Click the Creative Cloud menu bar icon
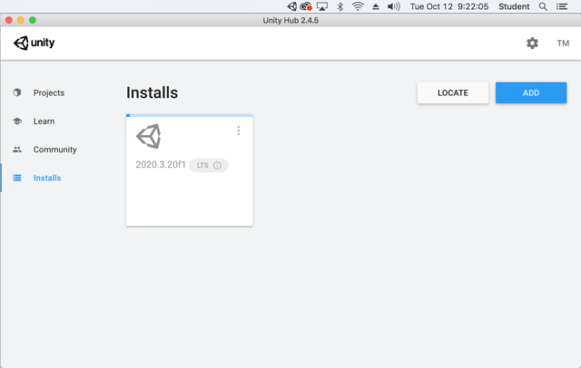 [306, 6]
